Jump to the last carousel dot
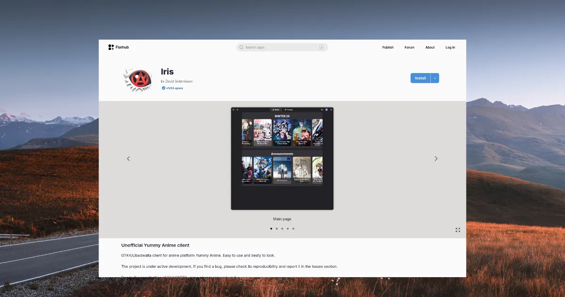The height and width of the screenshot is (297, 565). [293, 229]
